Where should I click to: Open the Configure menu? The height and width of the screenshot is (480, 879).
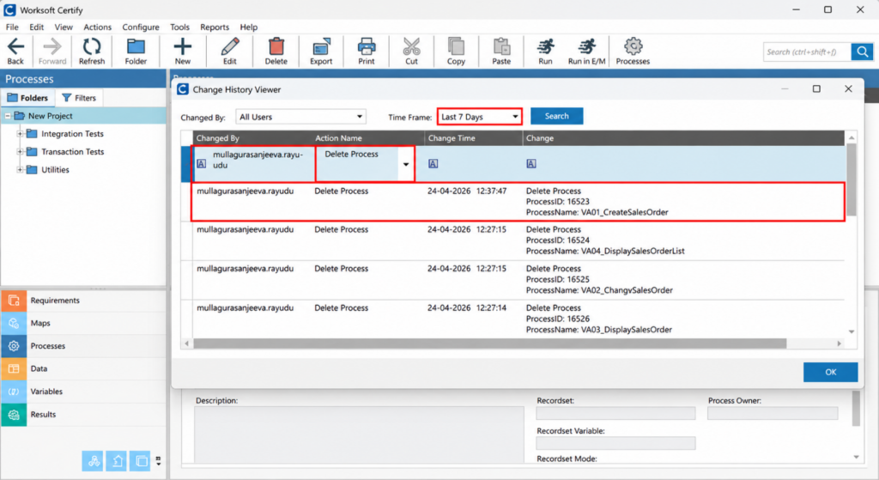coord(141,27)
